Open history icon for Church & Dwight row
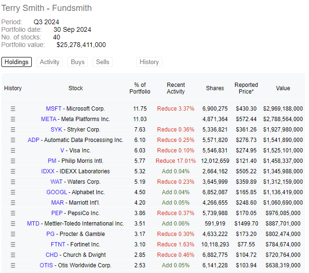 tap(13, 255)
